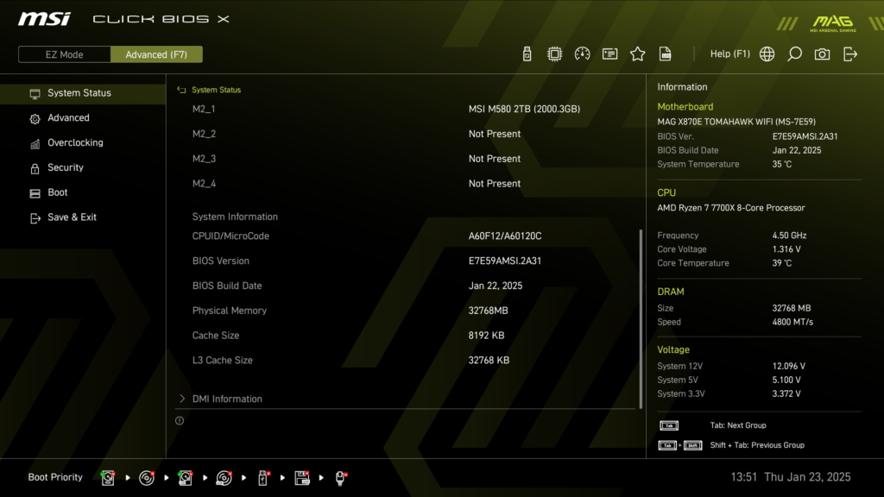Select the M2_3 row label
This screenshot has height=497, width=884.
[x=204, y=159]
